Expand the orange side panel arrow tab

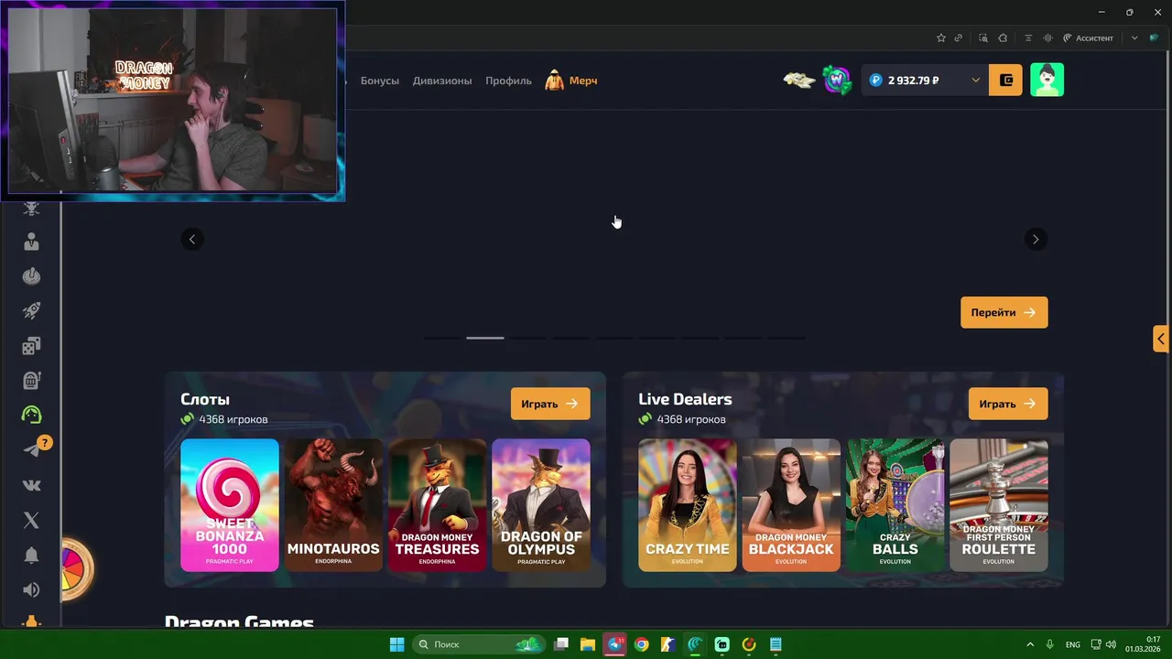[x=1161, y=339]
